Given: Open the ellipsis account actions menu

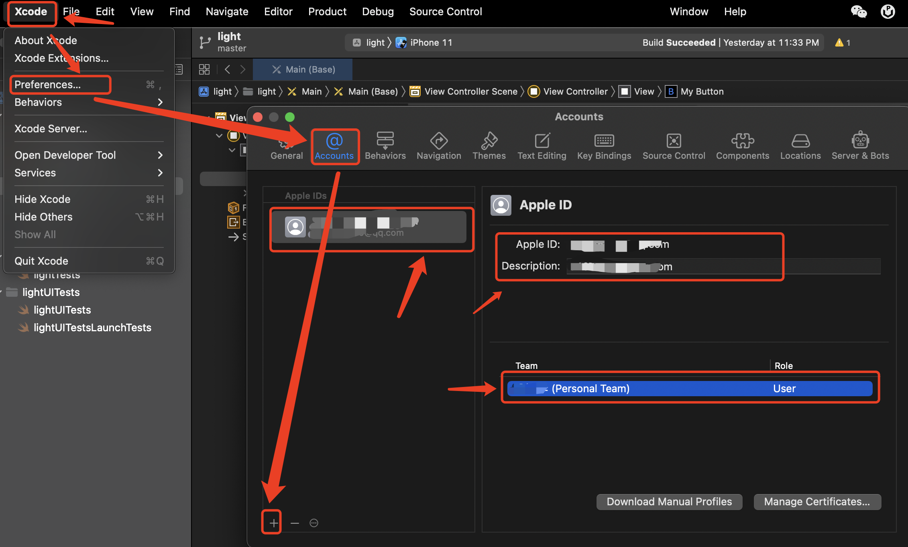Looking at the screenshot, I should [x=314, y=523].
